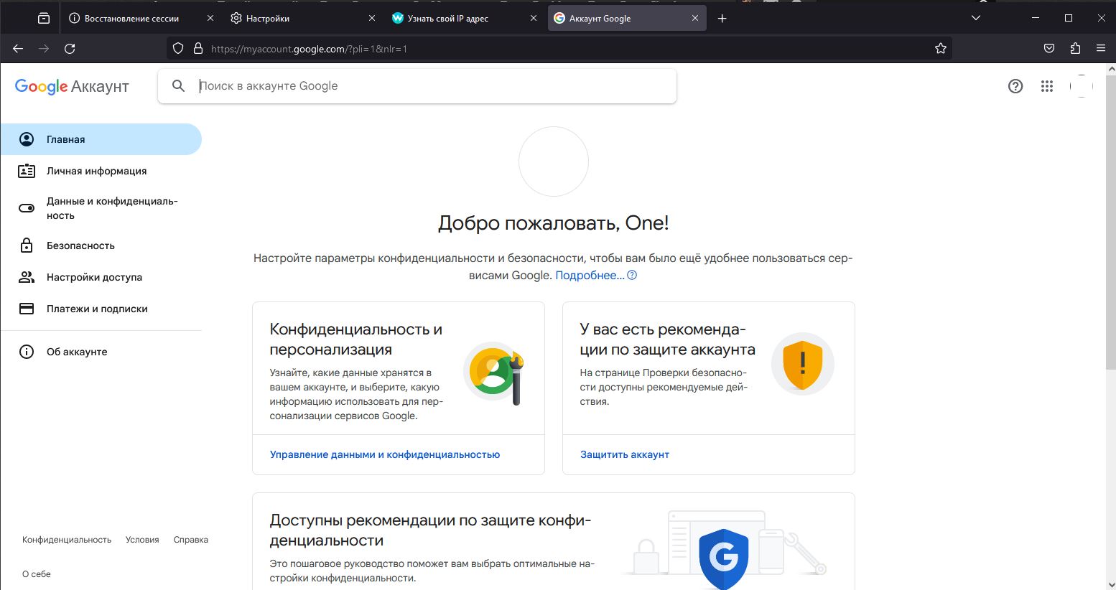
Task: Click the help icon beside Подробнее
Action: click(632, 276)
